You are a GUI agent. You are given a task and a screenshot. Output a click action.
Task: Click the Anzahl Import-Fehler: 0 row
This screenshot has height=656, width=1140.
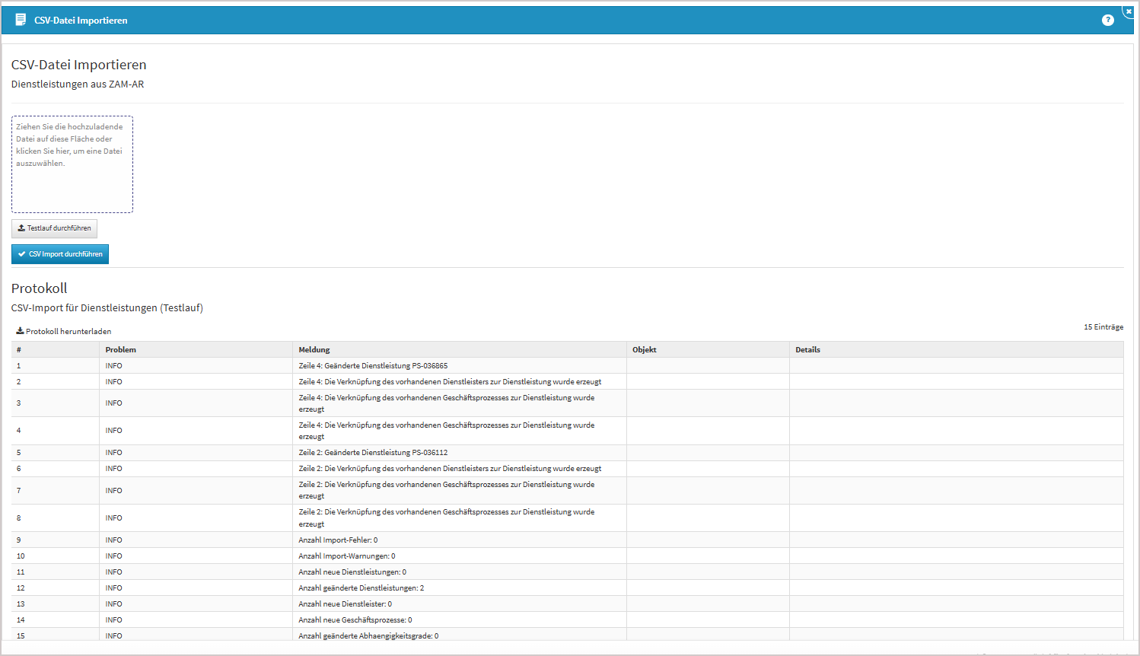tap(338, 540)
